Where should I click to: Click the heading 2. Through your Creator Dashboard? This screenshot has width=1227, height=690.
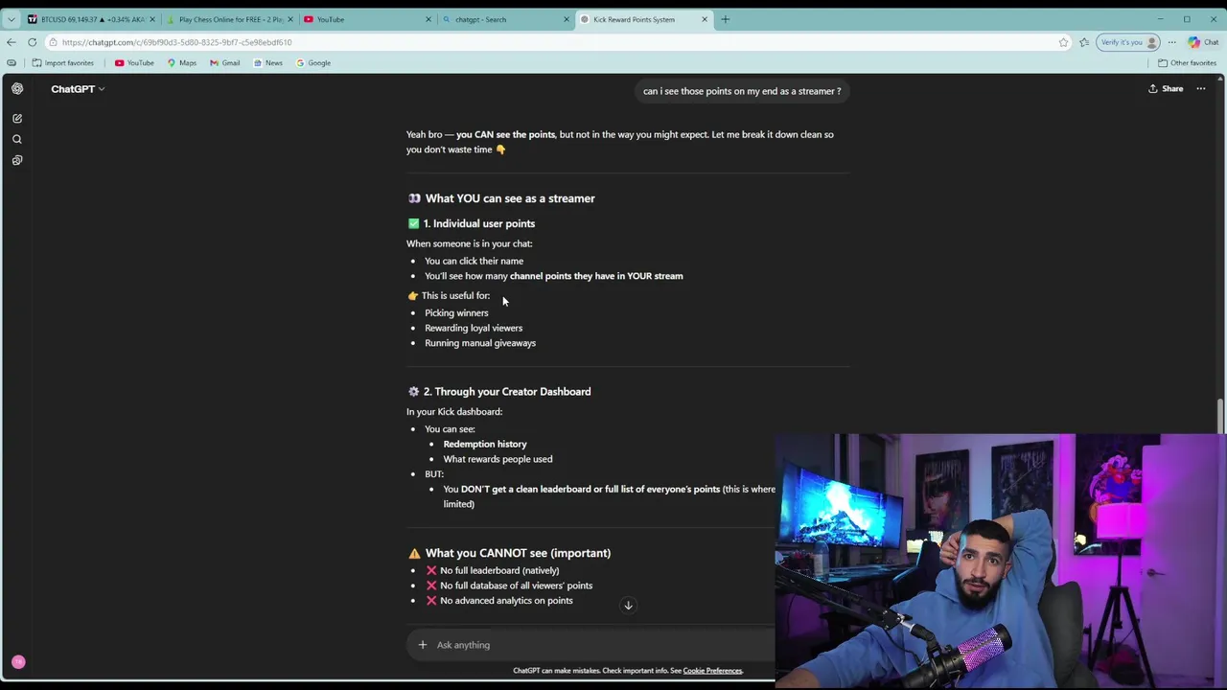[x=507, y=392]
